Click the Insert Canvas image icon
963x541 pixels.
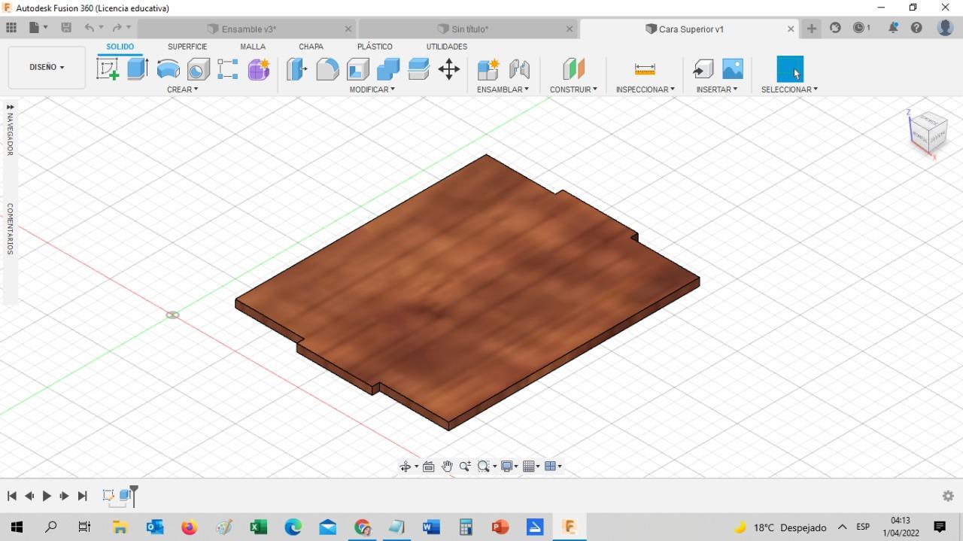coord(732,69)
